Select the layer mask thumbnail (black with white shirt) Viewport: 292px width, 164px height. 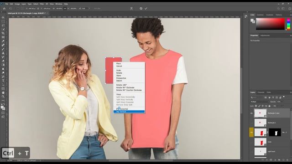275,133
